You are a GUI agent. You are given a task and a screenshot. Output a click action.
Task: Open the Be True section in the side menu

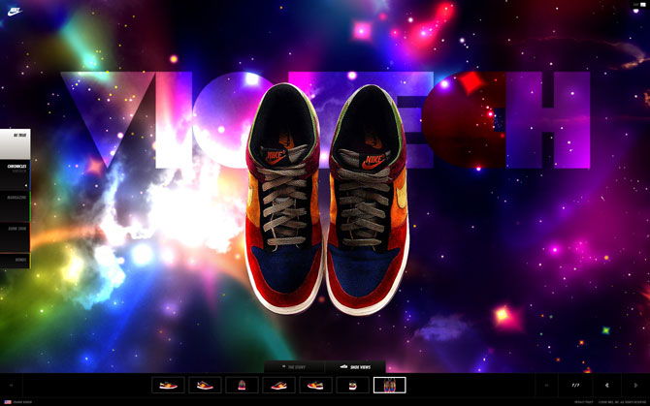(x=15, y=143)
